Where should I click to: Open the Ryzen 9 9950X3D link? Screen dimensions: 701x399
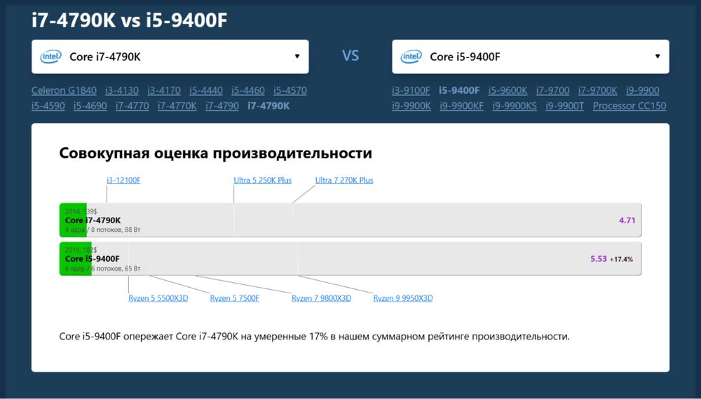[x=403, y=298]
